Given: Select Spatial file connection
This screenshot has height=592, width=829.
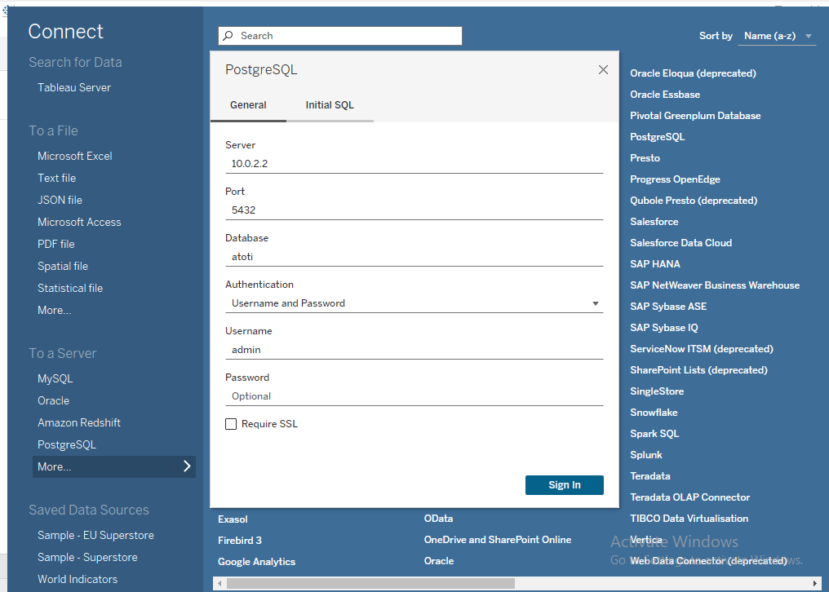Looking at the screenshot, I should pos(62,267).
